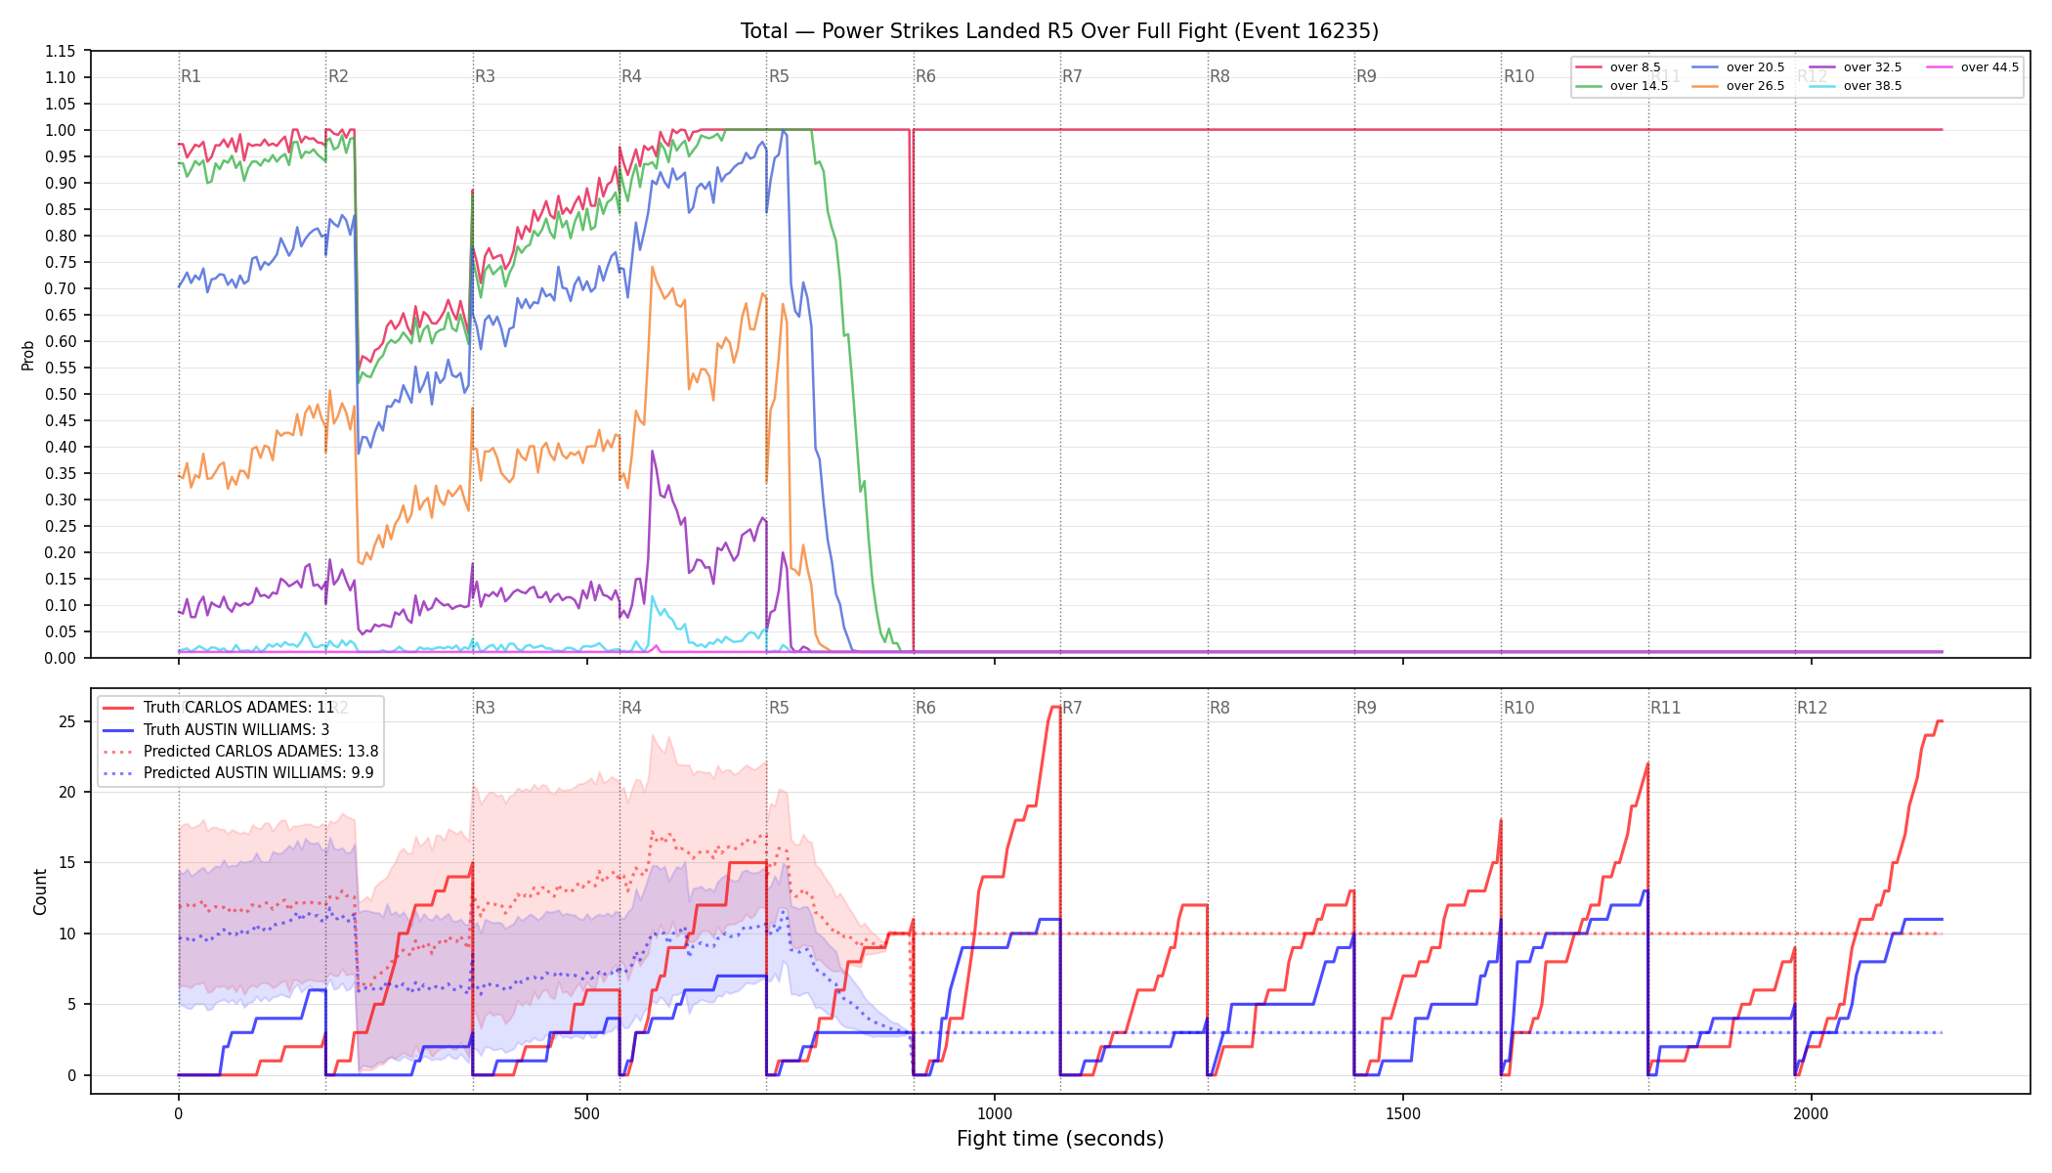
Task: Select the 'over 44.5' legend label
Action: [x=1989, y=67]
